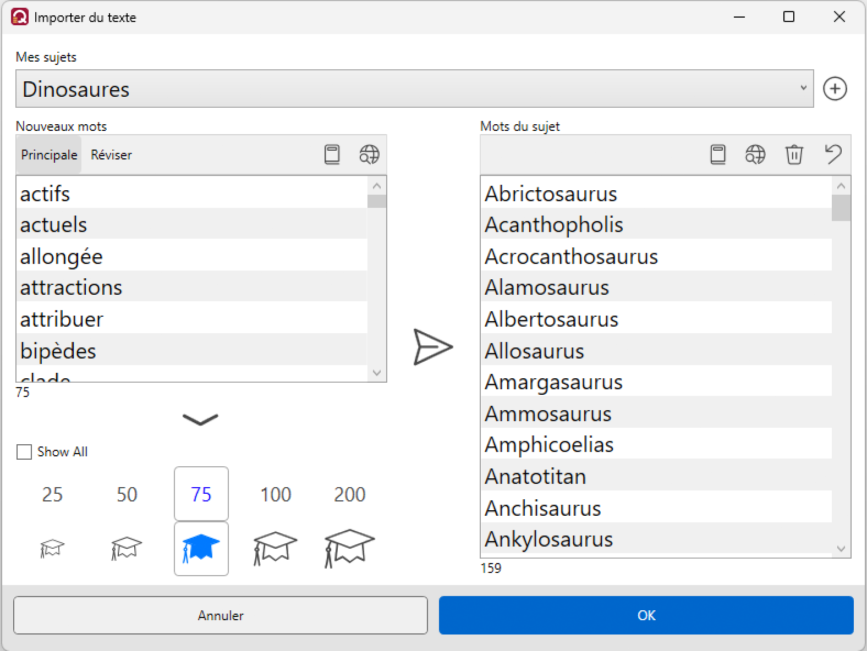Select the word bipèdes
Viewport: 867px width, 651px height.
[191, 350]
